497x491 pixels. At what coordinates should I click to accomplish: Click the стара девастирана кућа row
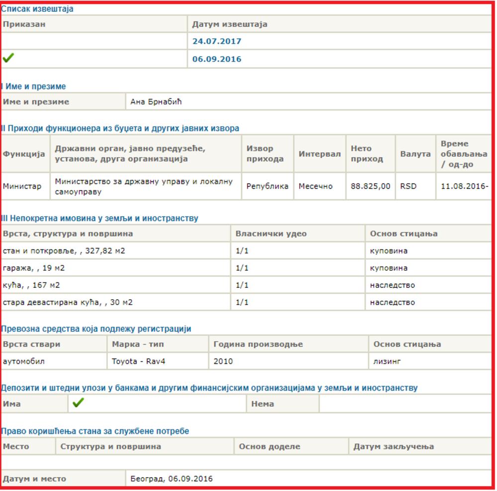68,302
